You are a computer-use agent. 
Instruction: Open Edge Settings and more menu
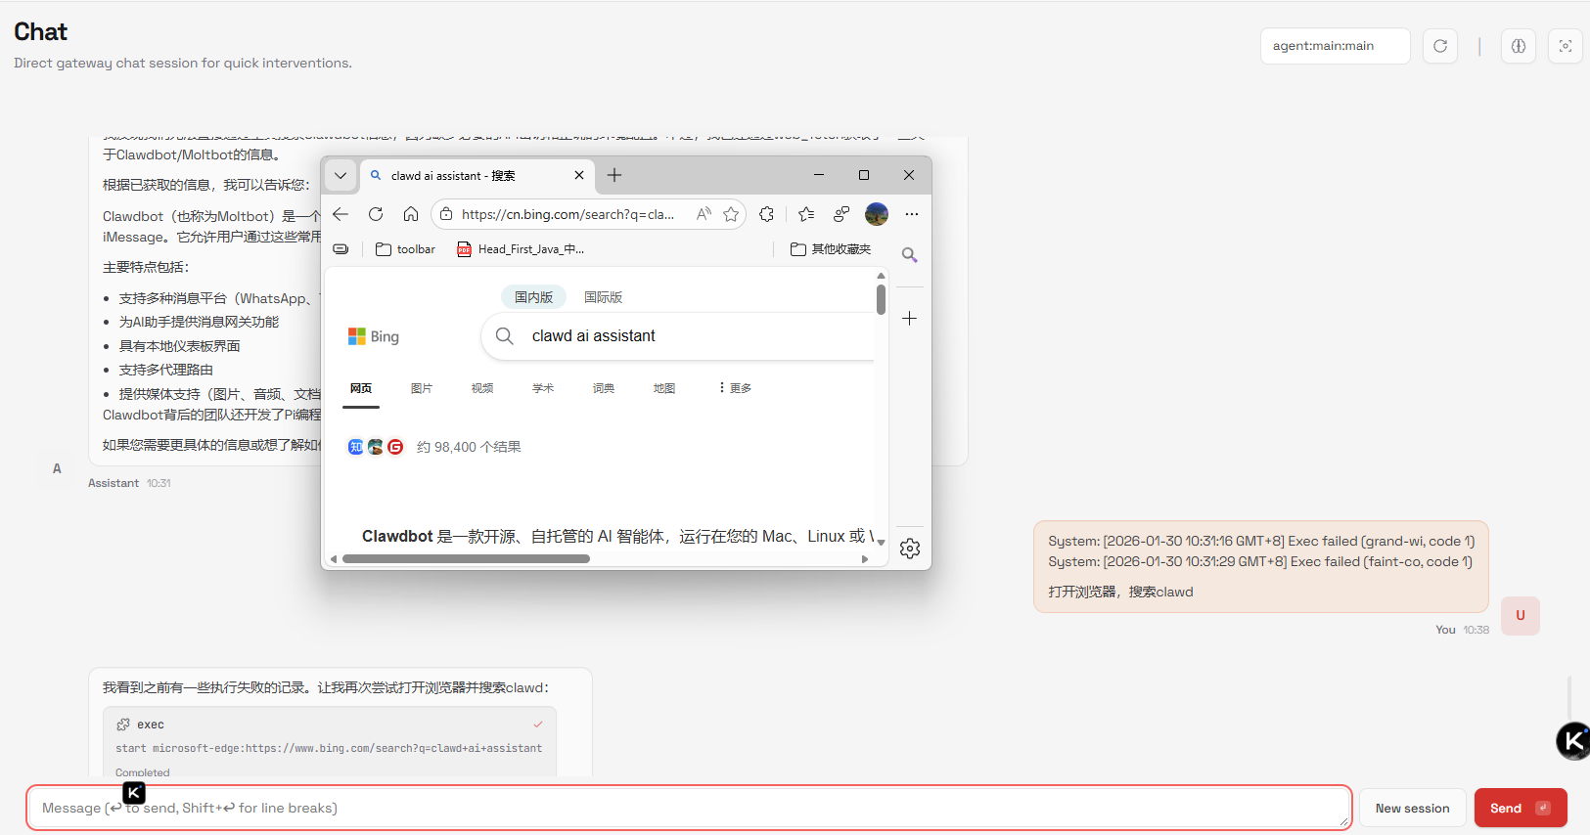pos(912,214)
